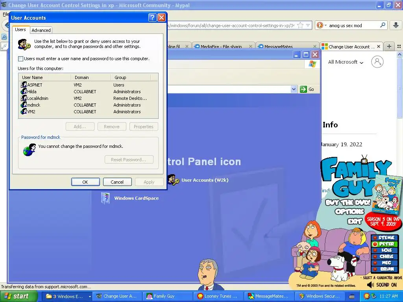Click the browser page vertical scrollbar
Screen dimensions: 403x302
400,87
